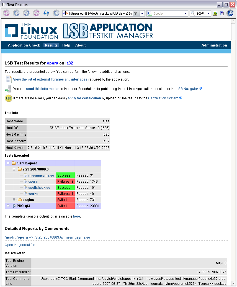Click the folder icon for 9.23-20070809.6

[x=20, y=169]
